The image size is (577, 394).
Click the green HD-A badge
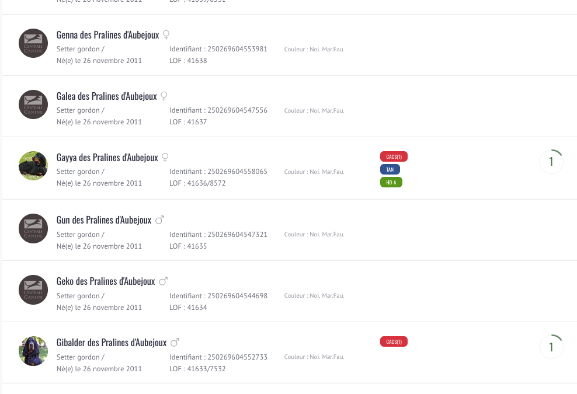(x=391, y=183)
